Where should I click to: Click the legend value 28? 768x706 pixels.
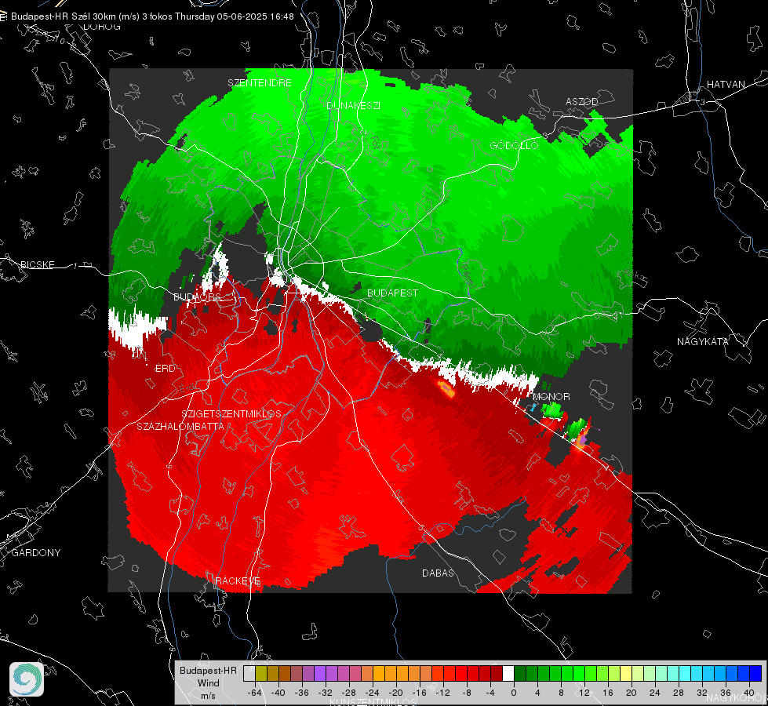click(x=679, y=693)
